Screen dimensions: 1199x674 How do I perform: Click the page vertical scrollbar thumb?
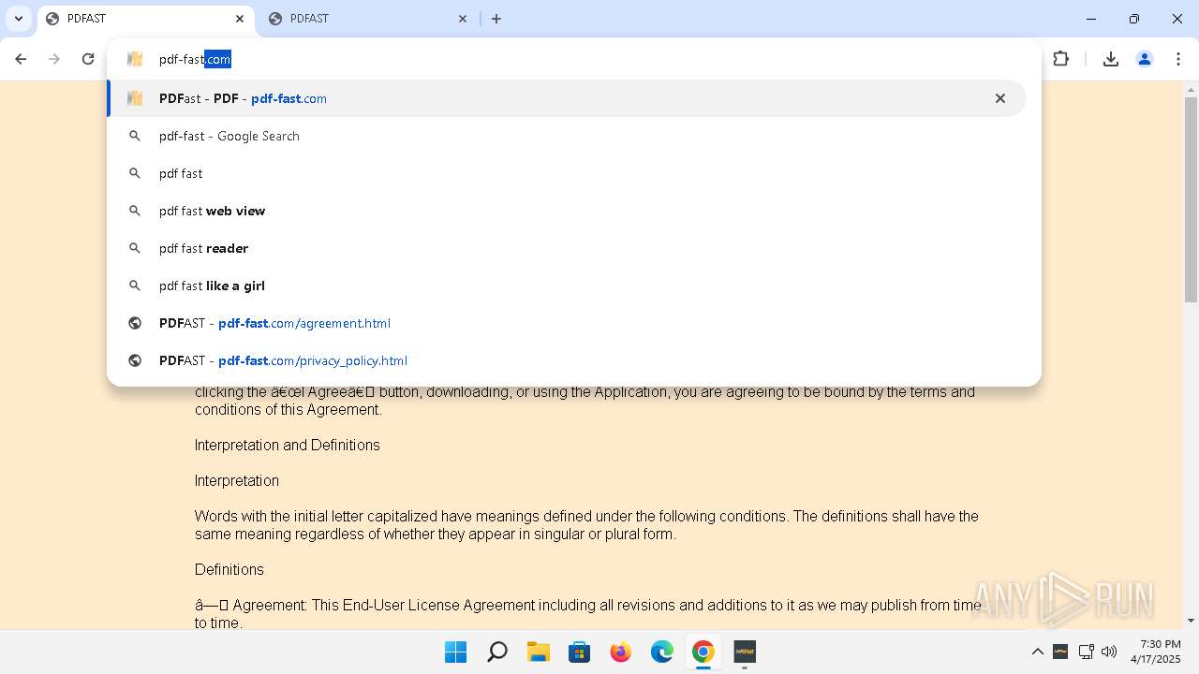click(x=1191, y=199)
